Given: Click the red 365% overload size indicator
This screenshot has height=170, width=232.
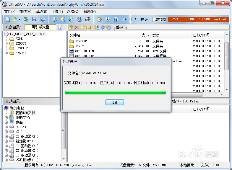Looking at the screenshot, I should pyautogui.click(x=198, y=19).
